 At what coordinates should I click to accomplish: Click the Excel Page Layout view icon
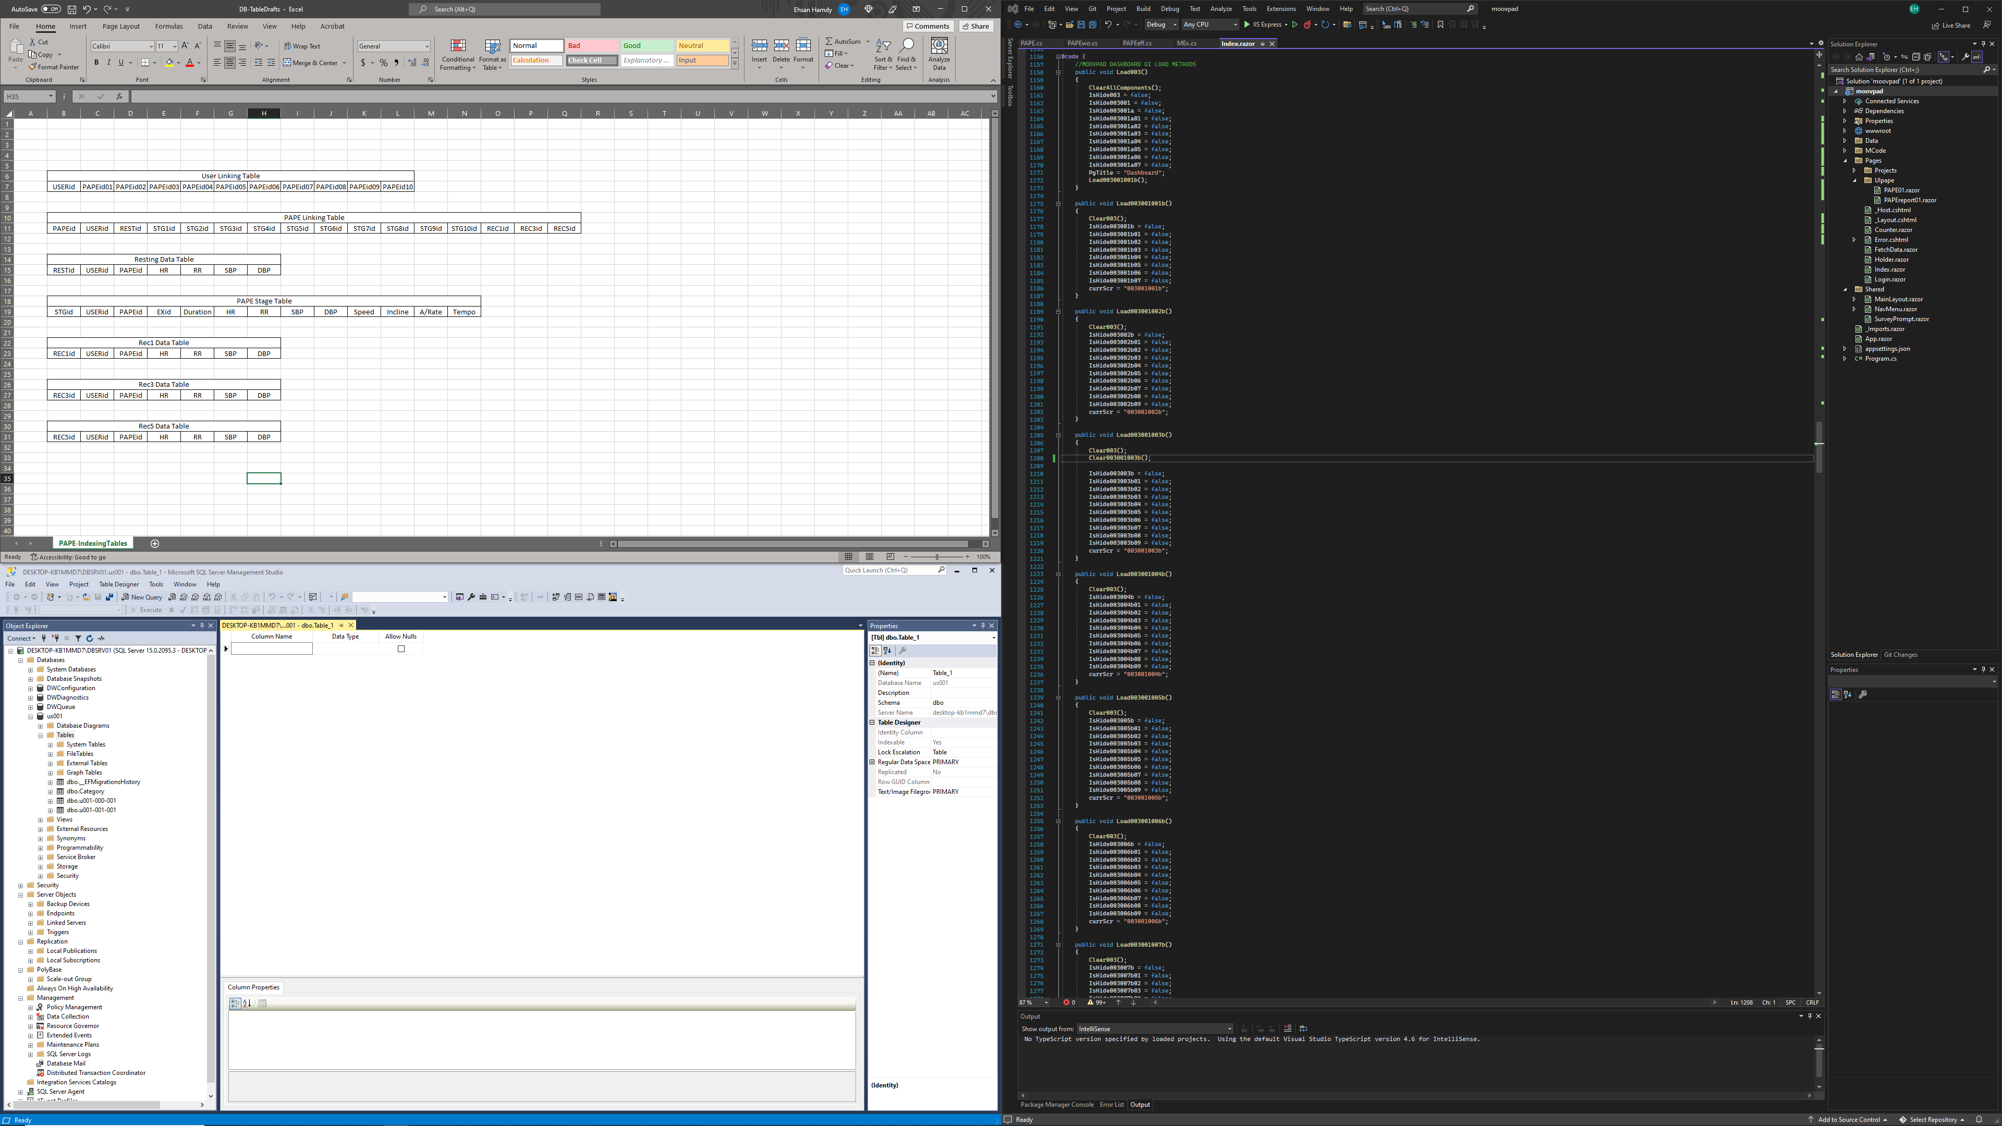(x=870, y=556)
